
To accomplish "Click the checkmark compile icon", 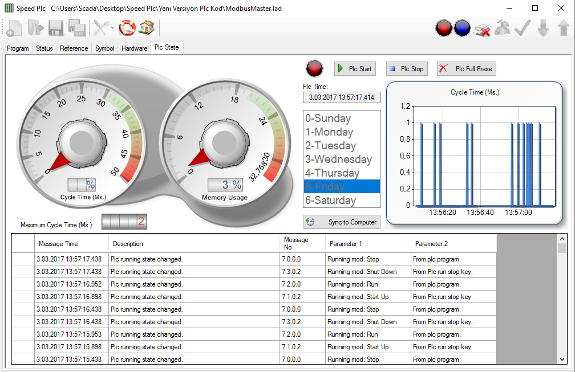I will click(523, 28).
